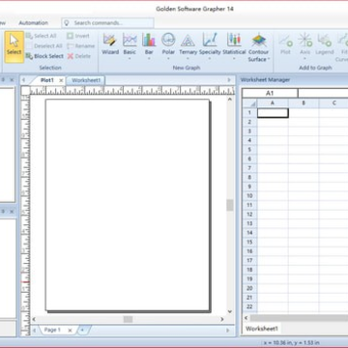This screenshot has width=348, height=348.
Task: Click worksheet horizontal scrollbar left arrow
Action: tap(246, 318)
